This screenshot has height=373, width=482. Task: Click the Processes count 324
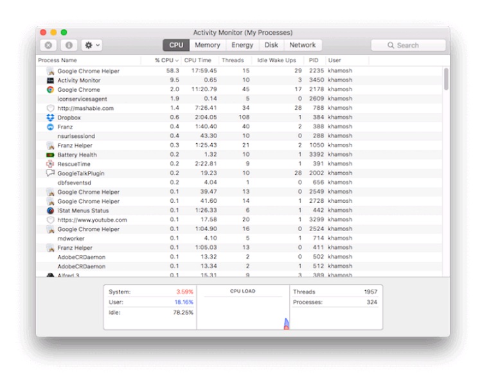pos(371,302)
